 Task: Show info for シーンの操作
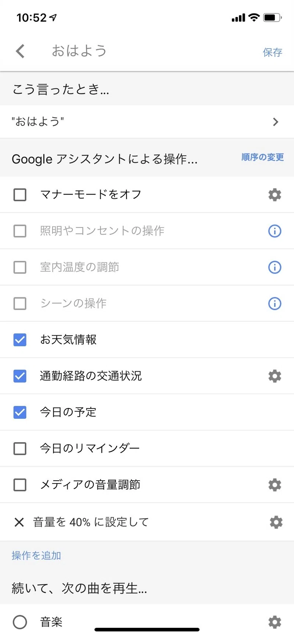click(x=275, y=304)
